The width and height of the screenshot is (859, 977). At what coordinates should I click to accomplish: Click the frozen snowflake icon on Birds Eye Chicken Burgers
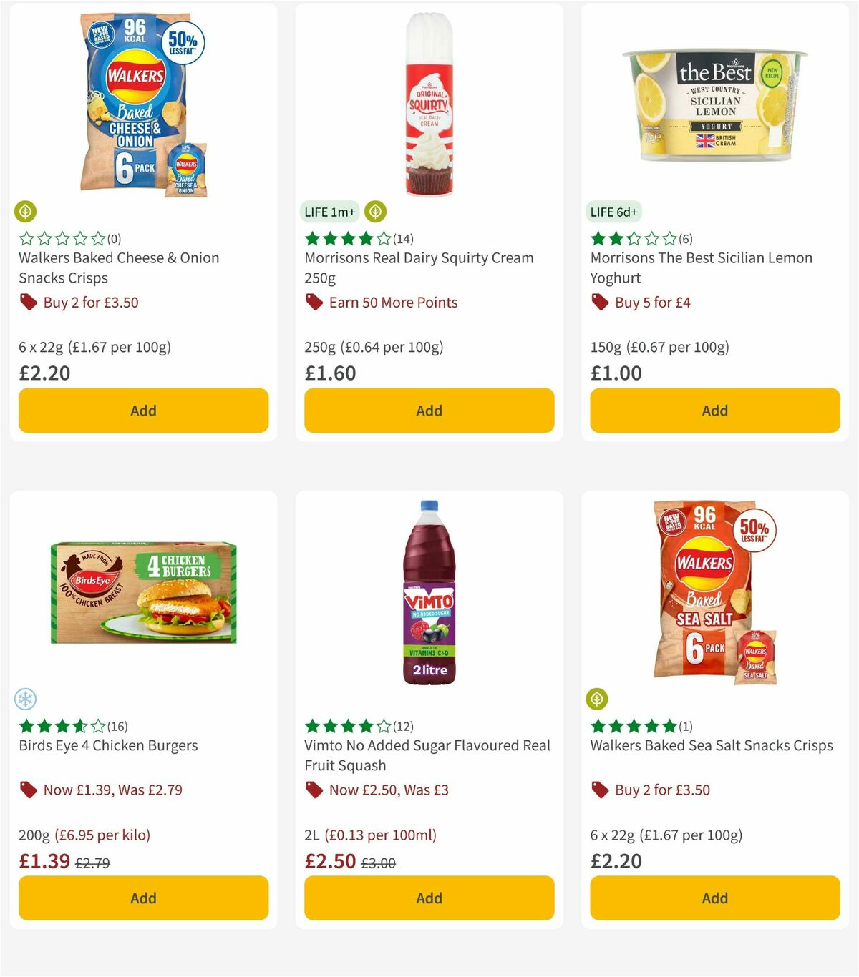point(26,699)
